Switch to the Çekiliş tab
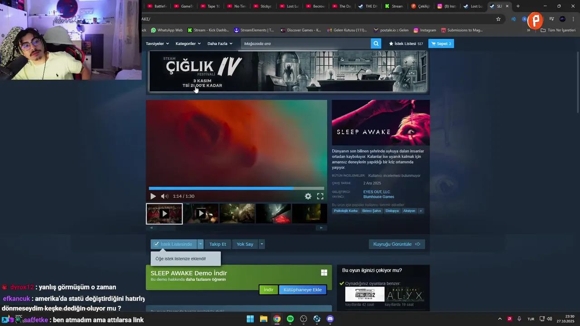This screenshot has height=326, width=580. (x=420, y=6)
